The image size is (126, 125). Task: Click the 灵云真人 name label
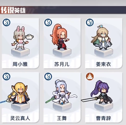click(x=20, y=118)
